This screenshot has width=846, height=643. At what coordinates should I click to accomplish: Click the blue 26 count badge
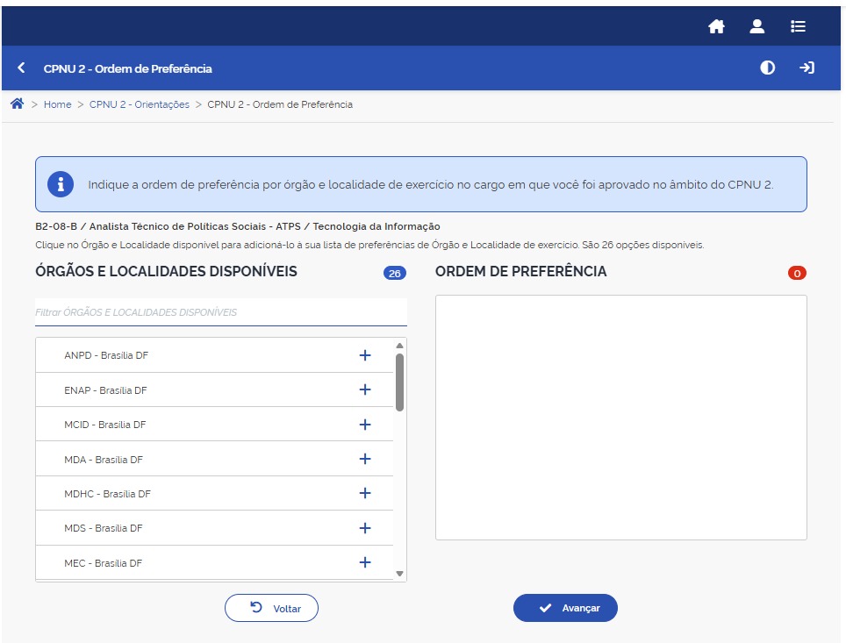click(x=395, y=273)
